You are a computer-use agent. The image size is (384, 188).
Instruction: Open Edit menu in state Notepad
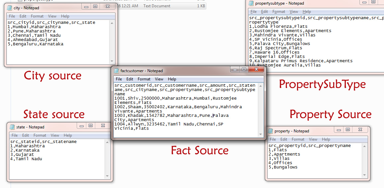[26, 135]
